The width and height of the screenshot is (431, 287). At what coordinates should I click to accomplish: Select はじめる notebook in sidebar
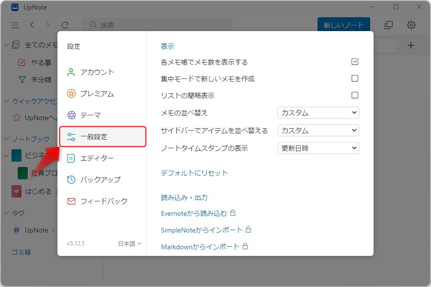point(38,191)
